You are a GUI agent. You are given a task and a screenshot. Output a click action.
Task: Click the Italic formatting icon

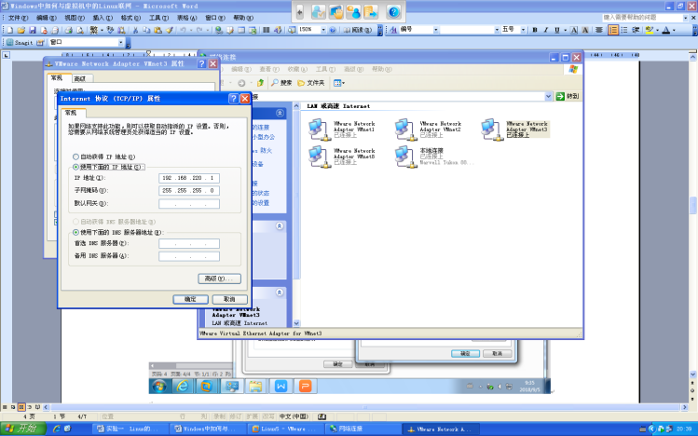(x=546, y=30)
